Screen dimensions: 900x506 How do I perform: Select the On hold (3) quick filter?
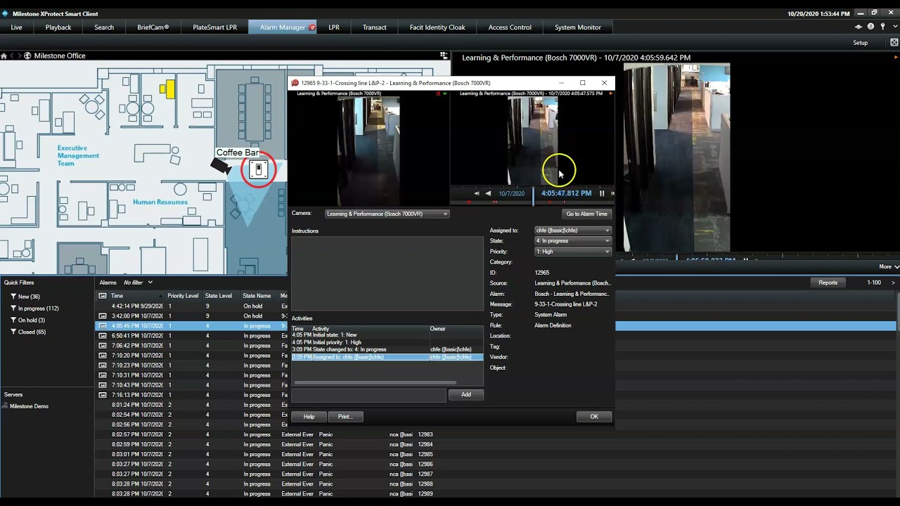point(27,320)
